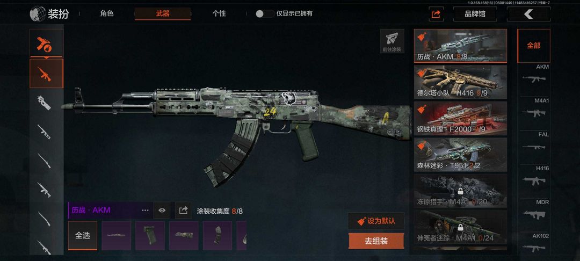The image size is (580, 261).
Task: Click the 设为默认 button
Action: [x=376, y=221]
